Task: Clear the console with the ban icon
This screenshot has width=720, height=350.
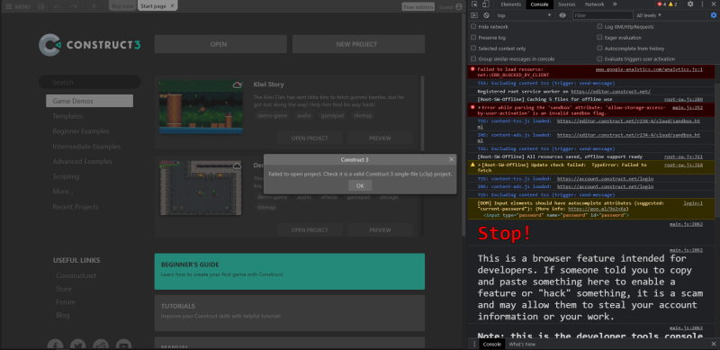Action: tap(486, 15)
